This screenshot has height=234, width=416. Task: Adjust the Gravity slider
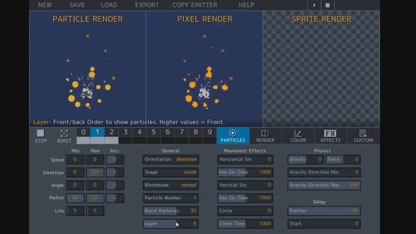(x=305, y=159)
